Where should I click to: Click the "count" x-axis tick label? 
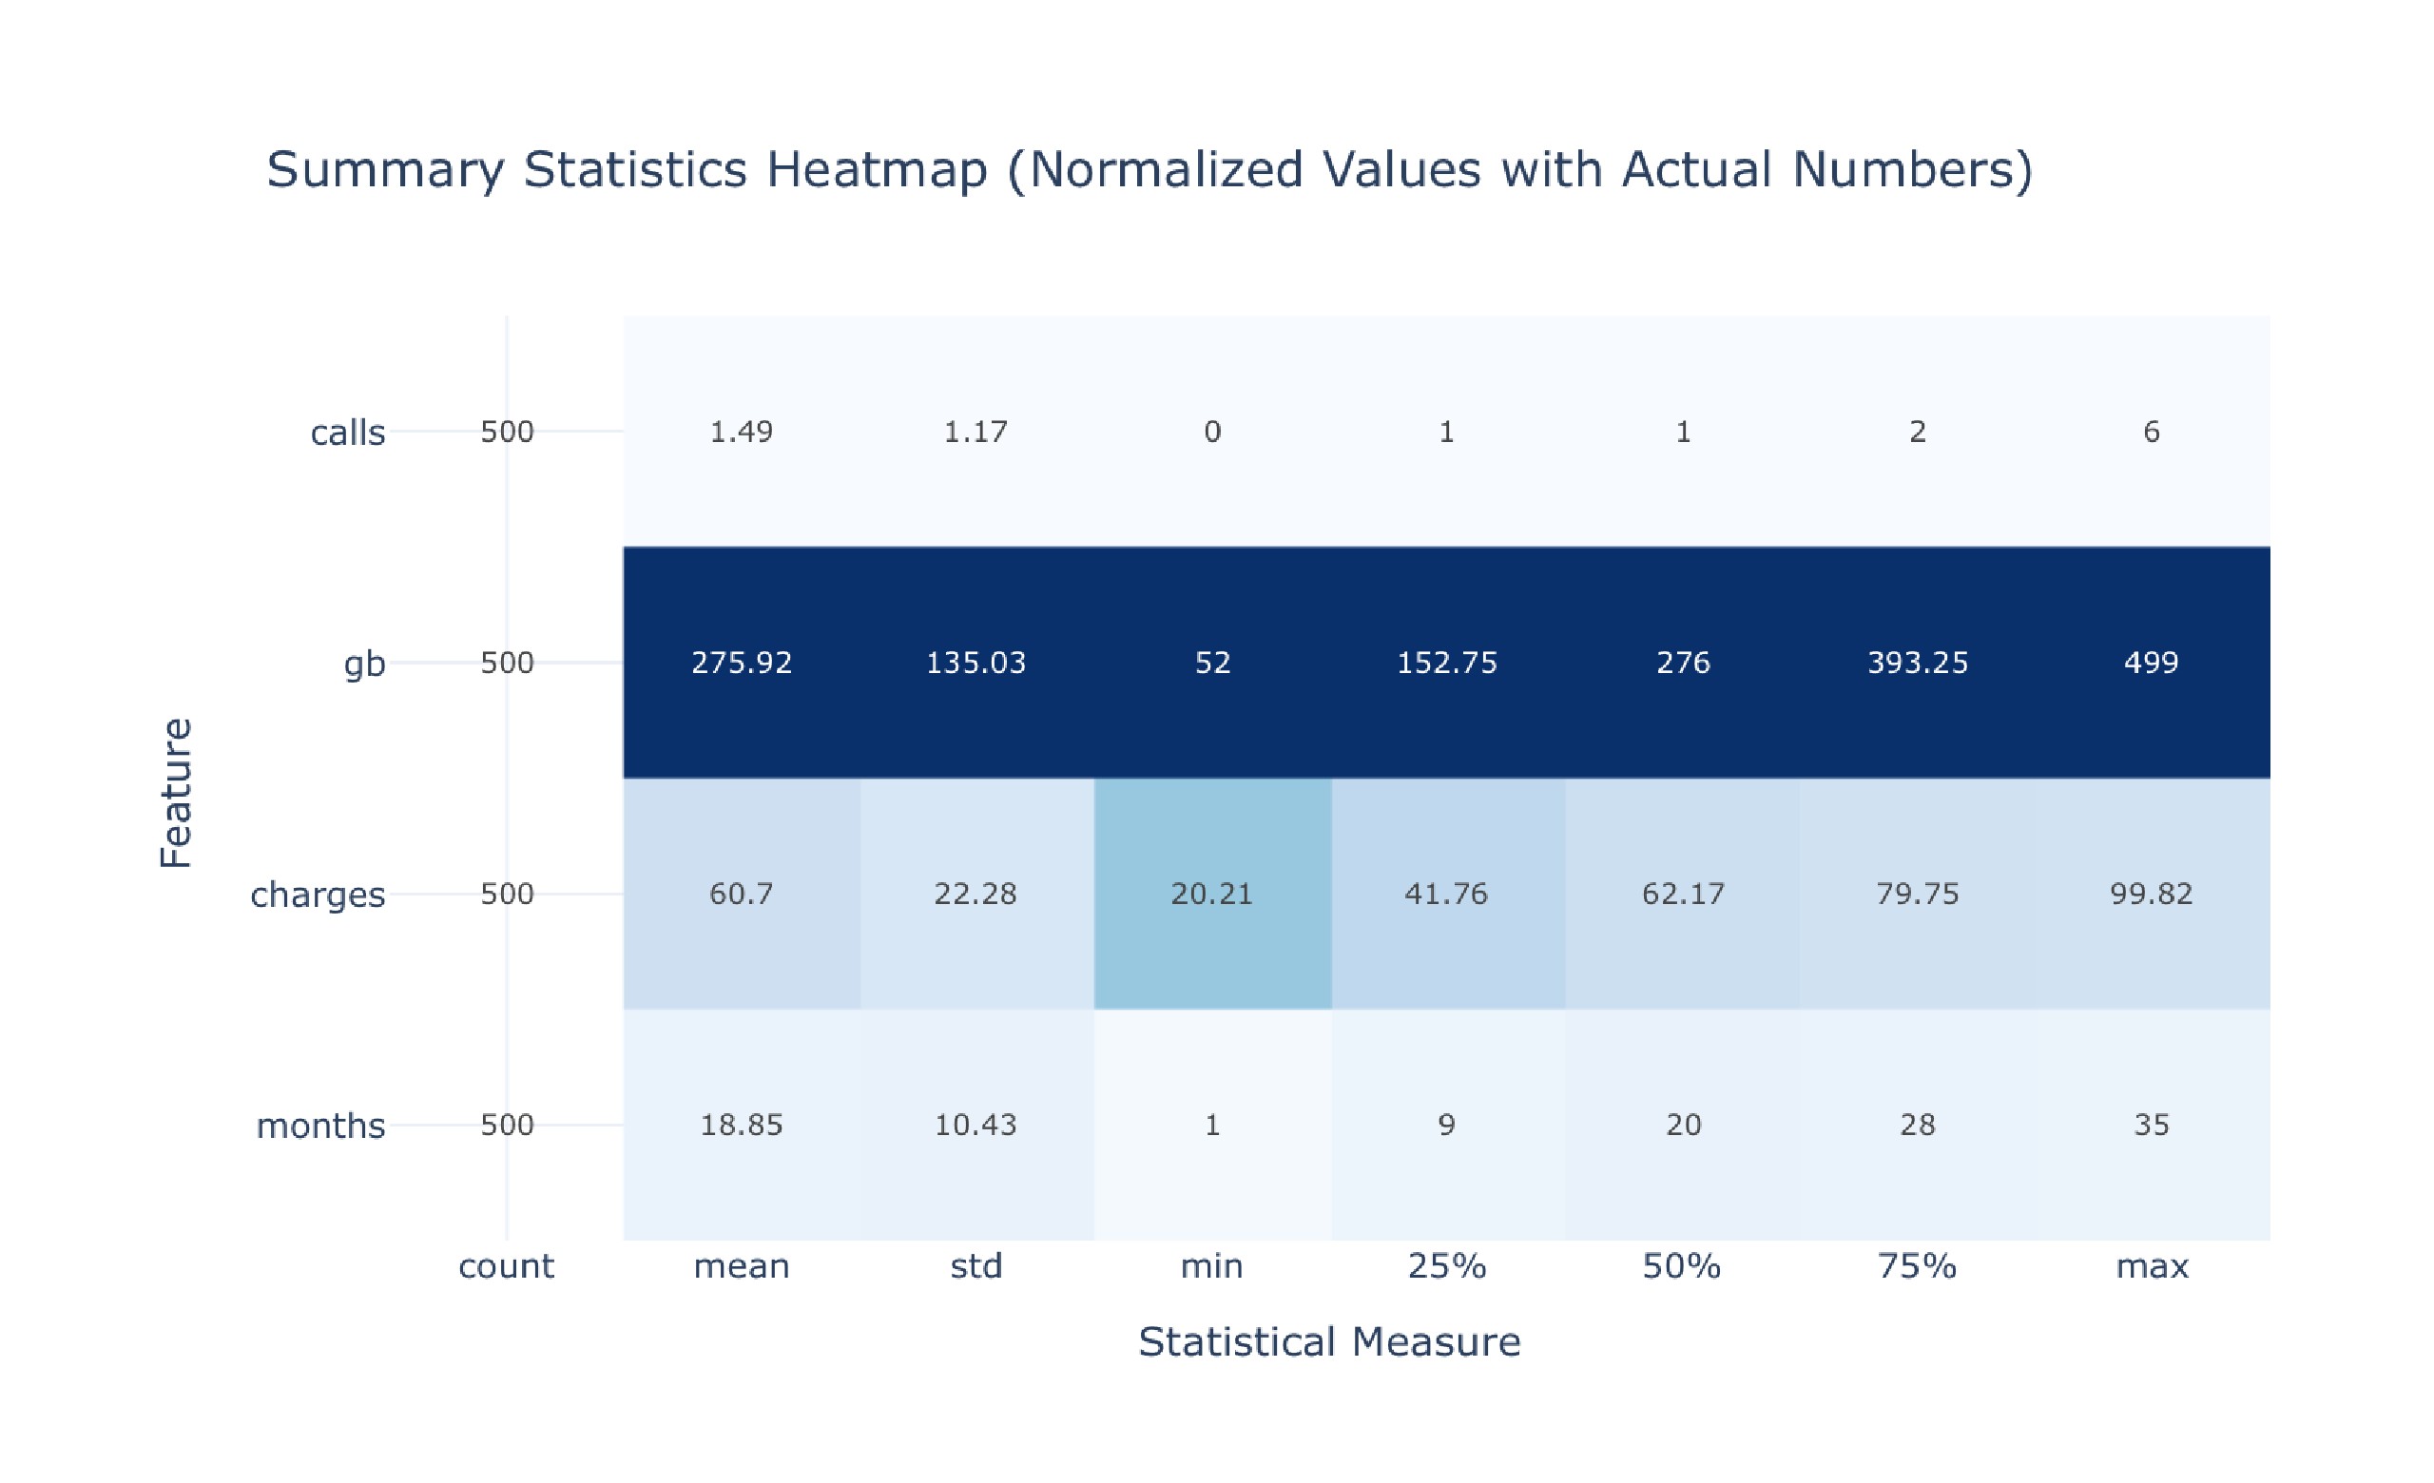pos(506,1266)
